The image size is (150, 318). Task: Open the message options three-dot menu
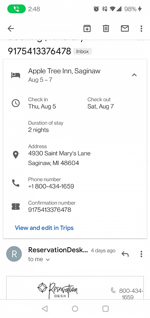(x=141, y=254)
